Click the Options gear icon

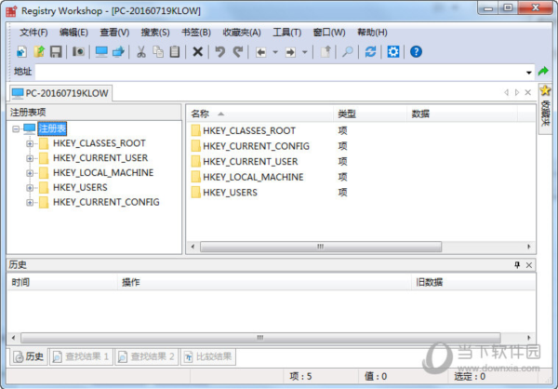tap(393, 52)
